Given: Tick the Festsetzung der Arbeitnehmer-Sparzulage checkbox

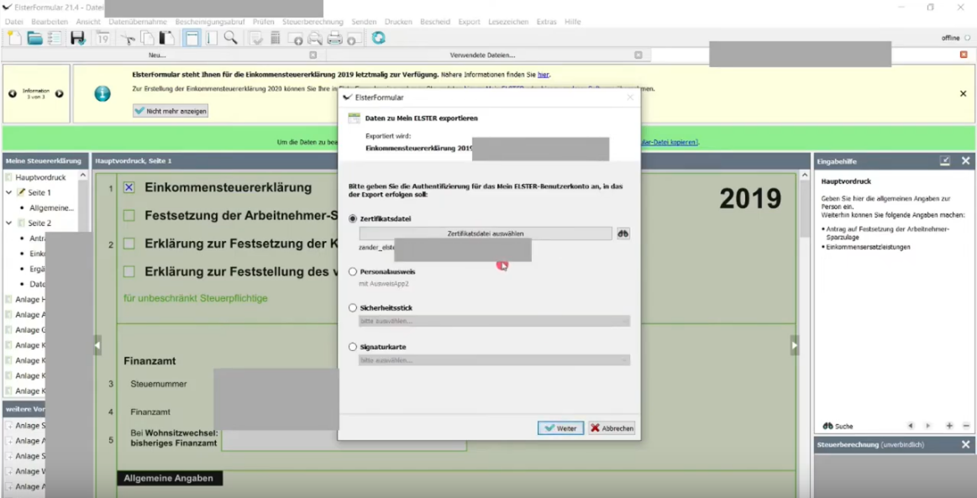Looking at the screenshot, I should pyautogui.click(x=129, y=216).
